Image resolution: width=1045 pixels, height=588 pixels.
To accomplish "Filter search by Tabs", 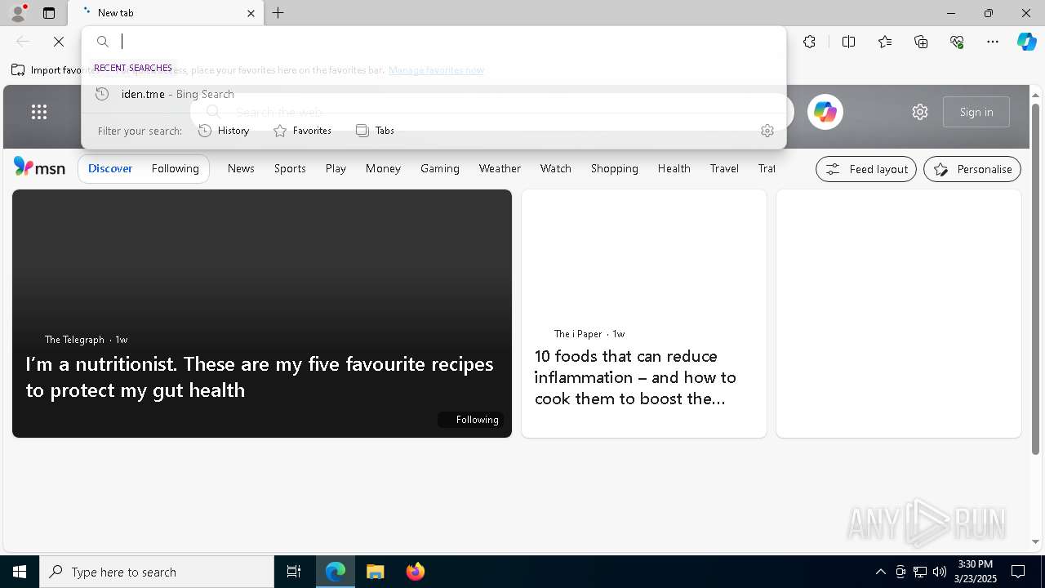I will pos(375,131).
